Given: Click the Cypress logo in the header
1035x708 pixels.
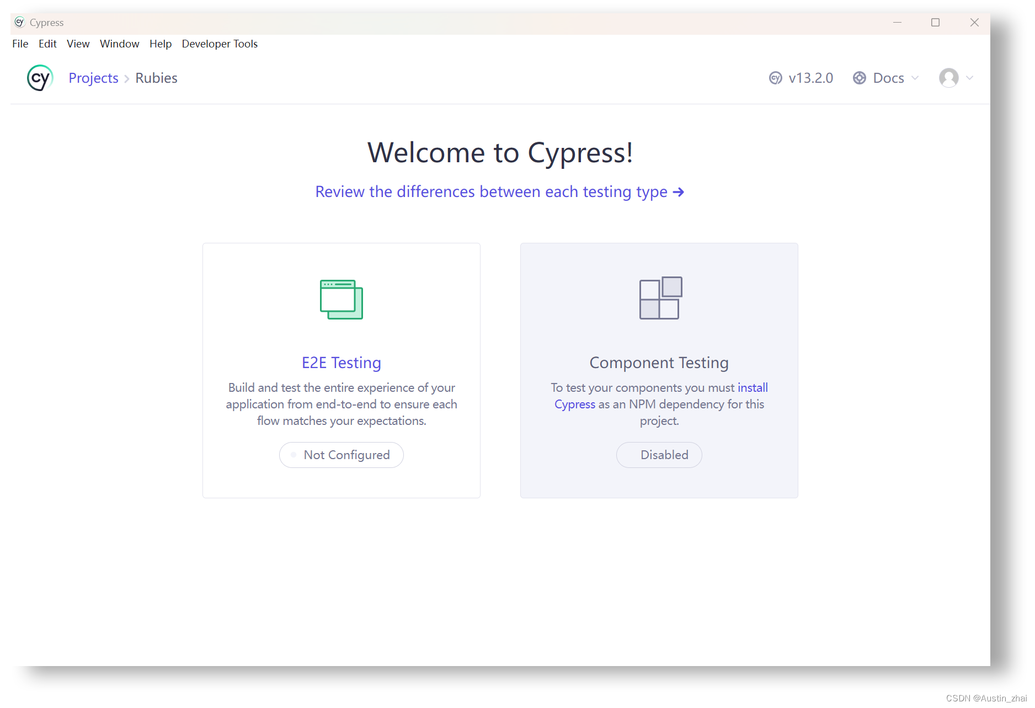Looking at the screenshot, I should point(40,78).
